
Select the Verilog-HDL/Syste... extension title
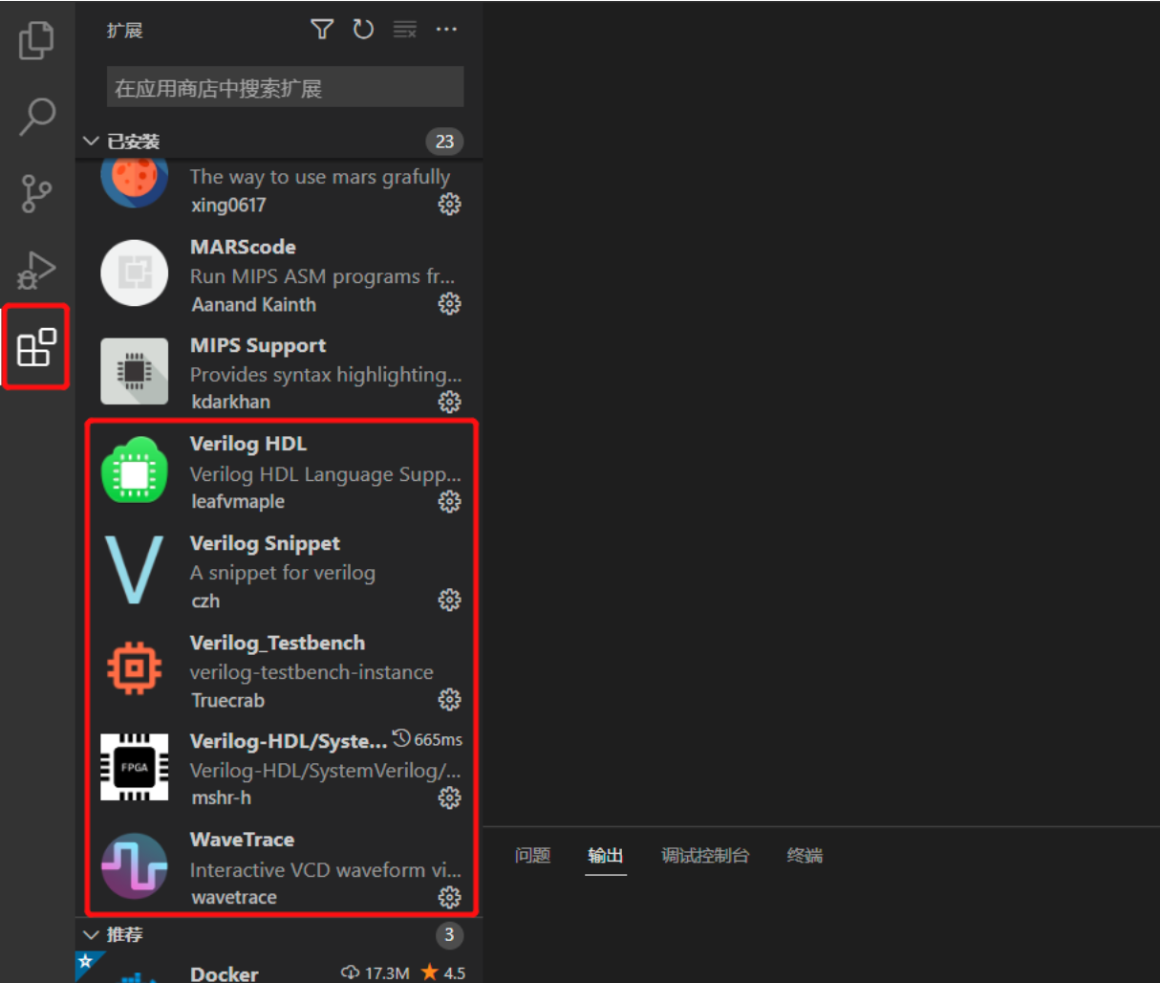pos(289,741)
